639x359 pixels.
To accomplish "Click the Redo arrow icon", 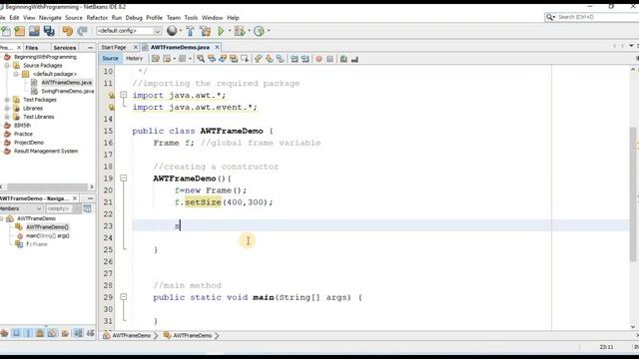I will (x=82, y=31).
